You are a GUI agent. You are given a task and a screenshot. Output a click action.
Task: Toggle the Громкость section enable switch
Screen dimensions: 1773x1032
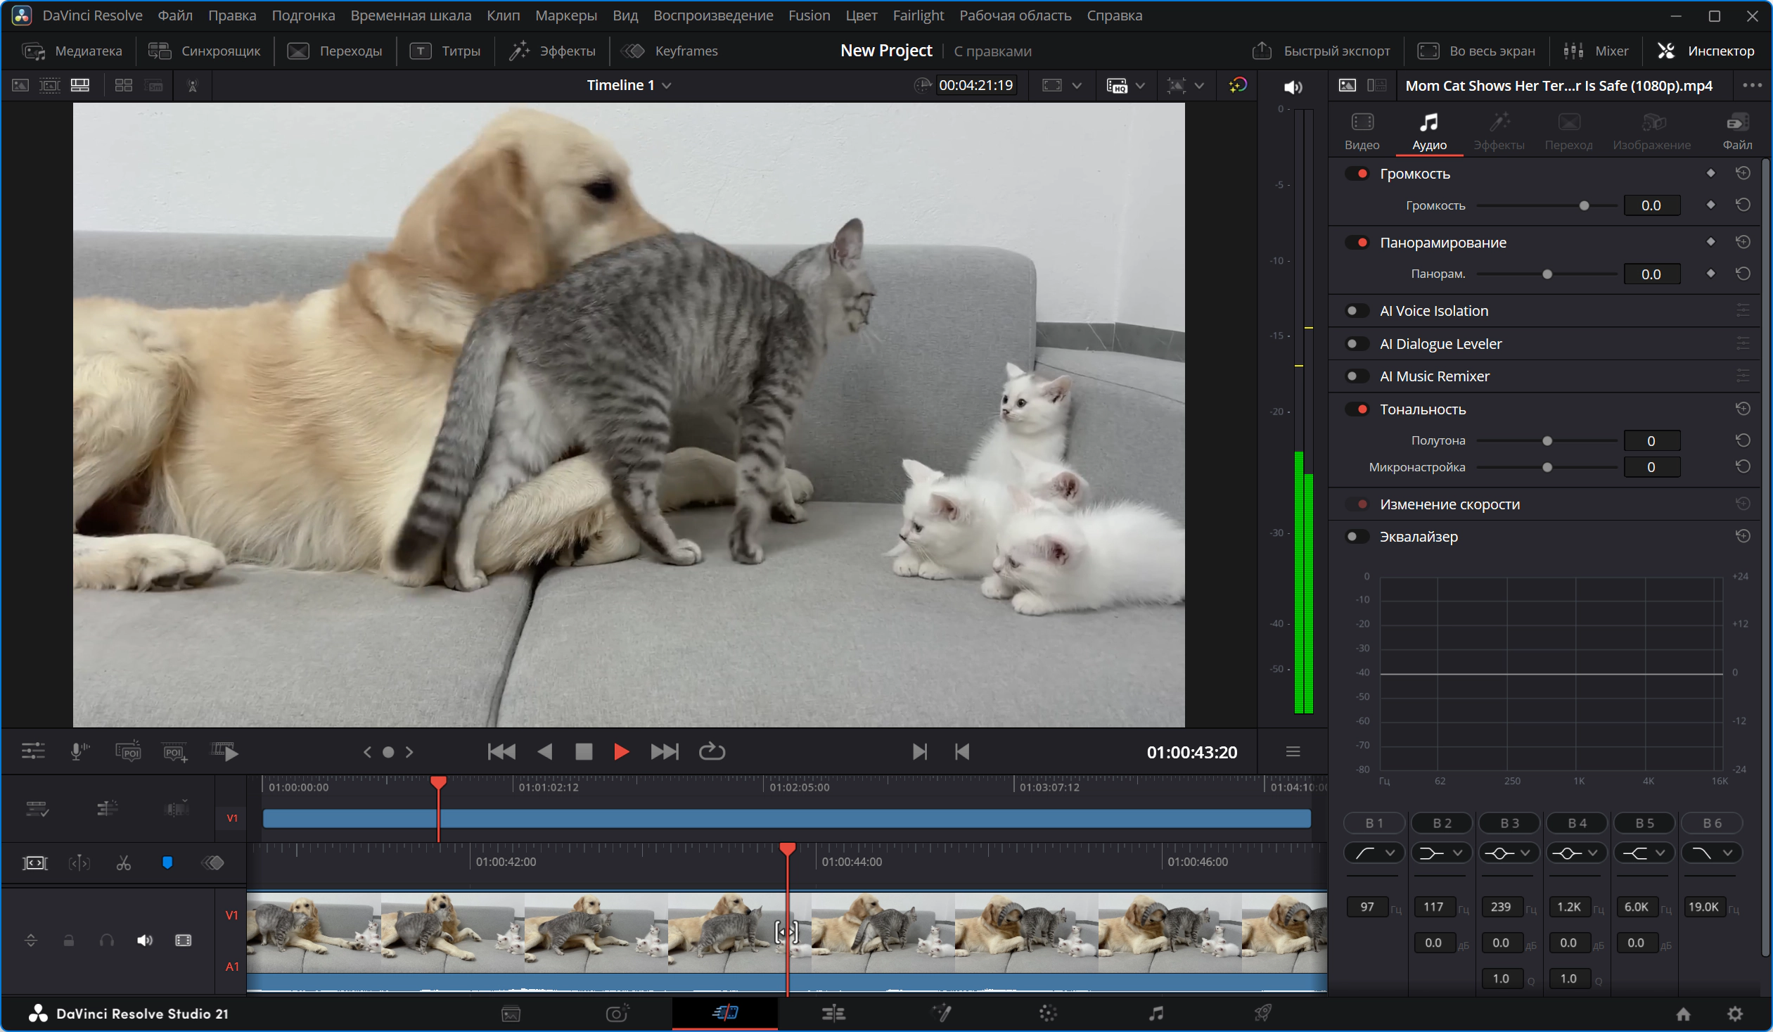click(1357, 173)
